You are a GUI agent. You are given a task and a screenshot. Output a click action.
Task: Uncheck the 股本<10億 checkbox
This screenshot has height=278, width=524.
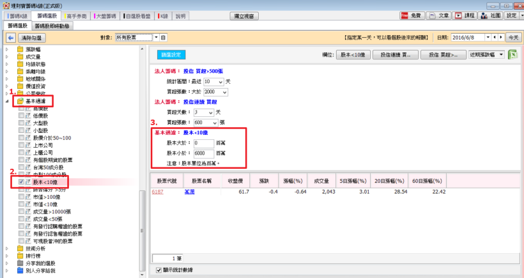point(21,182)
